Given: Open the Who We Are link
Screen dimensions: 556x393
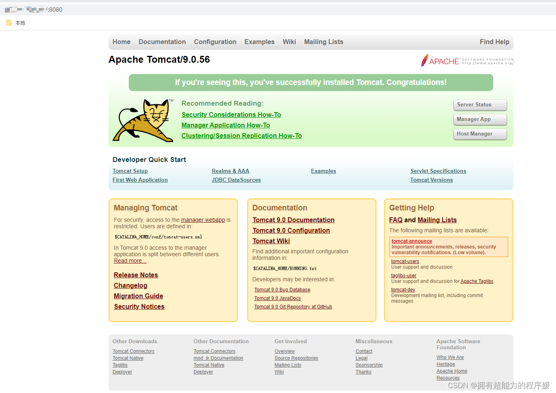Looking at the screenshot, I should click(x=450, y=357).
